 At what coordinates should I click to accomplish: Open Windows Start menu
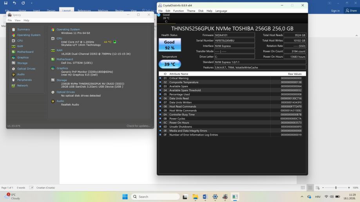(x=125, y=197)
